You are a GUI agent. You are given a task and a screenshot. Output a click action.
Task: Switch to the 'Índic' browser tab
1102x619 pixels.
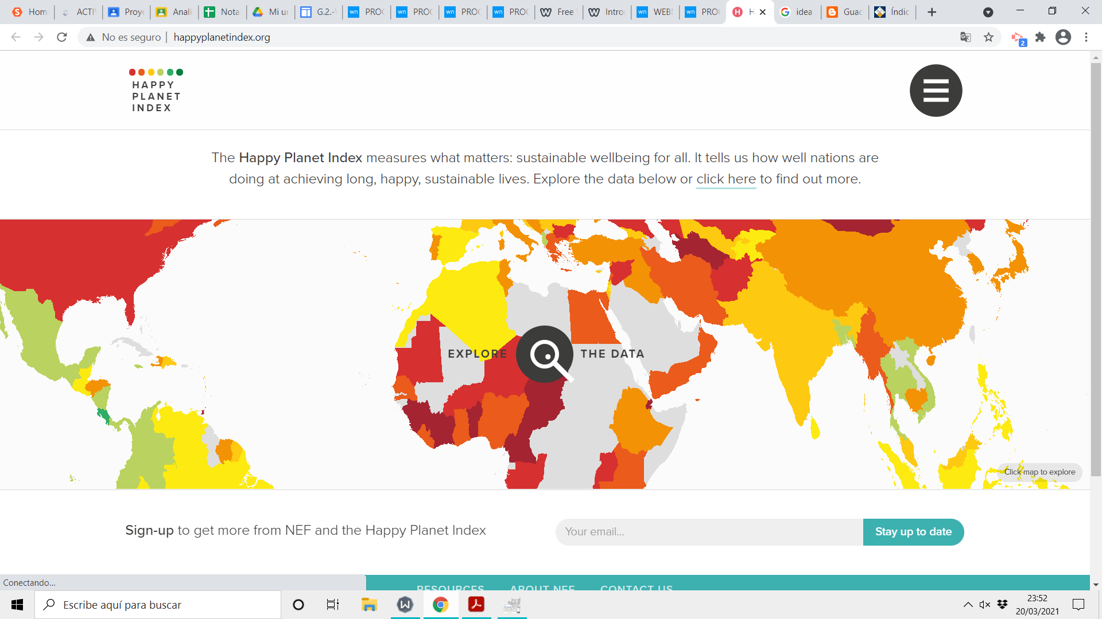[893, 12]
